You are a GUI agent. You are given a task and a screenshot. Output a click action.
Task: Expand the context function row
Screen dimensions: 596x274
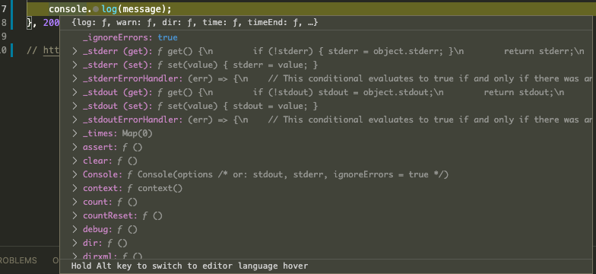(x=74, y=189)
